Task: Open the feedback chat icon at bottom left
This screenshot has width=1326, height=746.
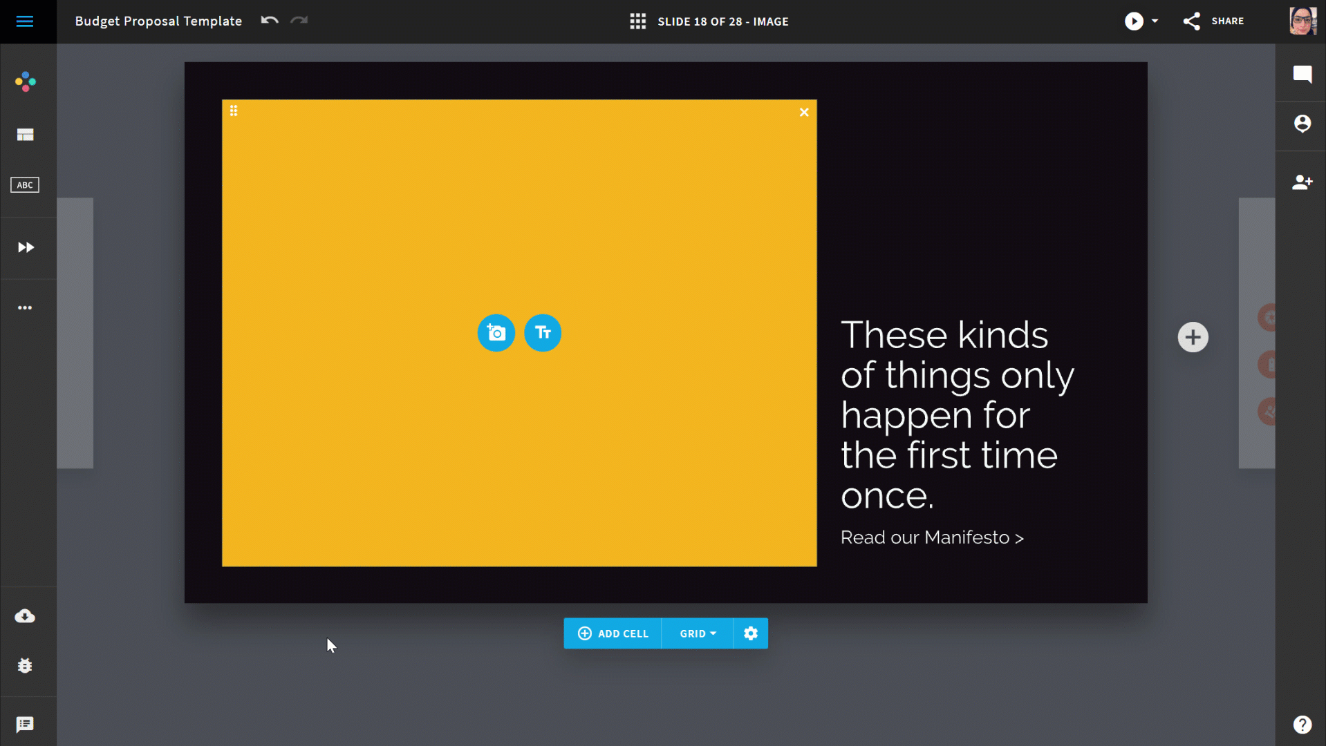Action: pyautogui.click(x=25, y=724)
